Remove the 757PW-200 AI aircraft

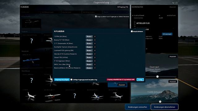pyautogui.click(x=95, y=36)
